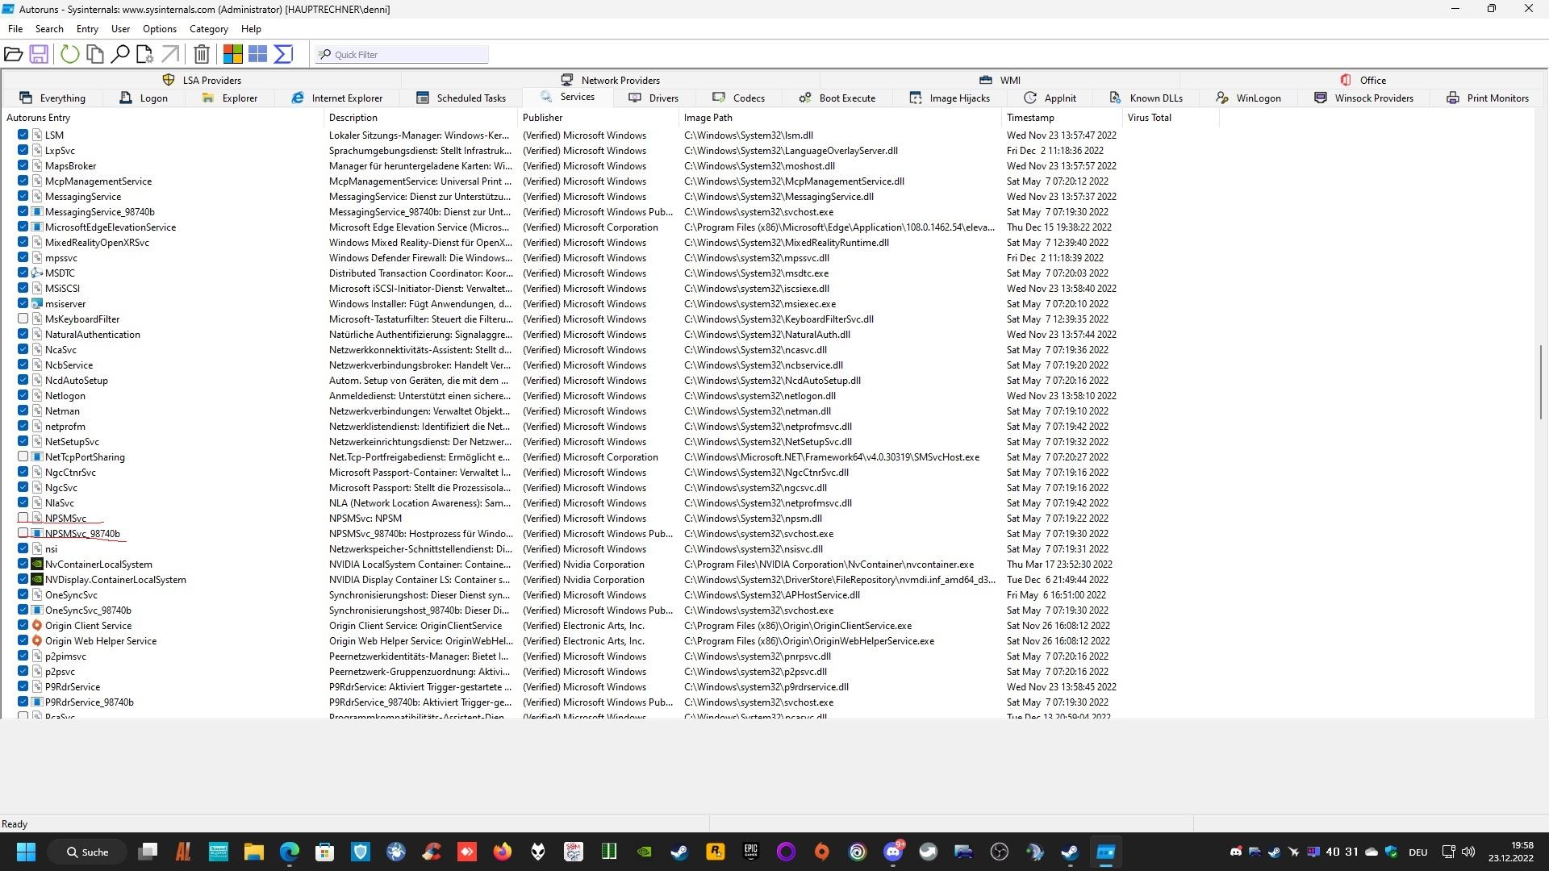Toggle the colorful Microsoft entries filter icon
Viewport: 1549px width, 871px height.
233,54
